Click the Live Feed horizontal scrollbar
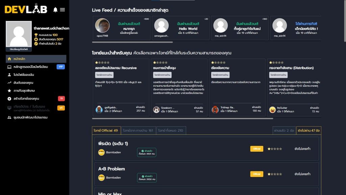 tap(132, 42)
